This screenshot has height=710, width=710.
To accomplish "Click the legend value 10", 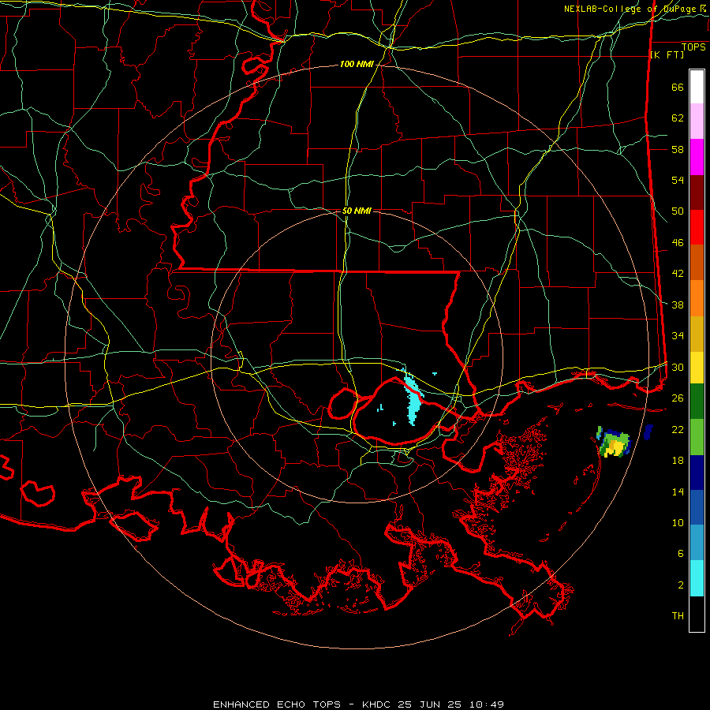I will pos(678,523).
